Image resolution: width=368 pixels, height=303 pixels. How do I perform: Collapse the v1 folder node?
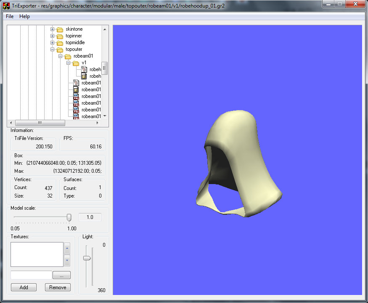tap(69, 63)
